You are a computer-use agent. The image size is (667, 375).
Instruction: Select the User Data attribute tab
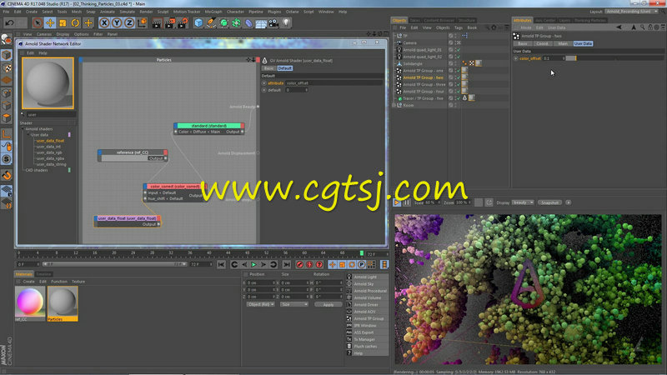pos(583,43)
